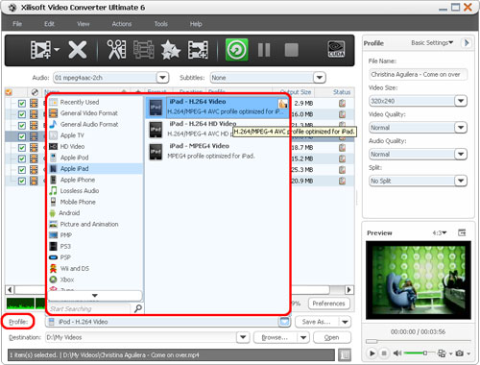Screen dimensions: 480x365
Task: Click the search magnifier icon
Action: [x=138, y=308]
